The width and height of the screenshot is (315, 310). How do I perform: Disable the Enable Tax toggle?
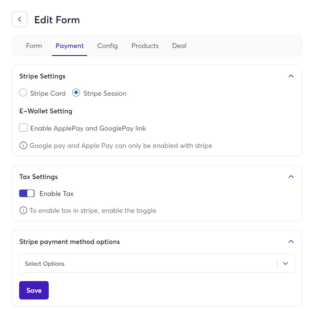[27, 193]
